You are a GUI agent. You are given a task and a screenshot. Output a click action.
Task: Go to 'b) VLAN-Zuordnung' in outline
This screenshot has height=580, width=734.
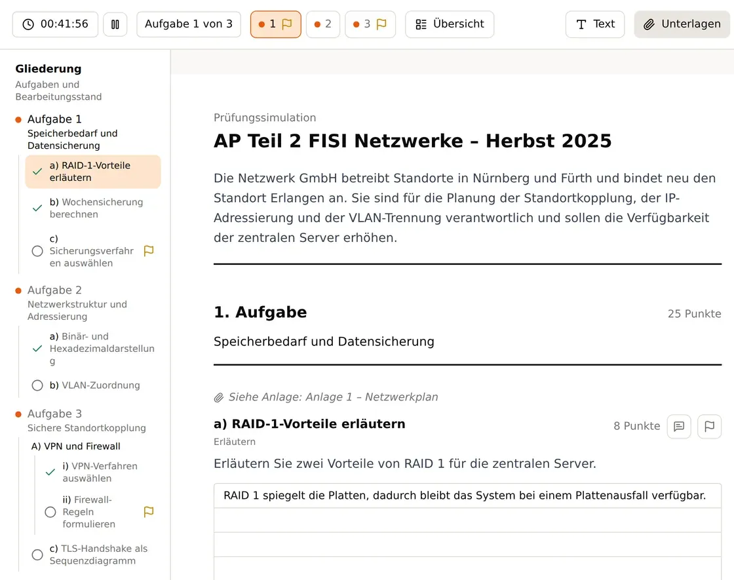pyautogui.click(x=93, y=385)
